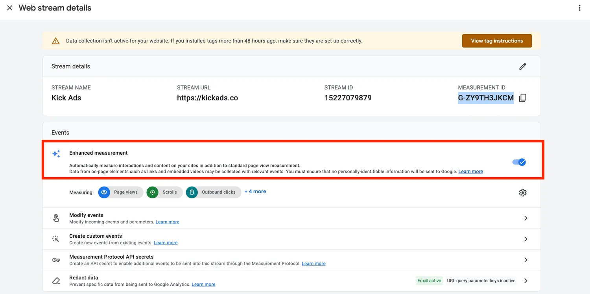Click the Page views measuring chip
This screenshot has height=294, width=590.
point(121,192)
